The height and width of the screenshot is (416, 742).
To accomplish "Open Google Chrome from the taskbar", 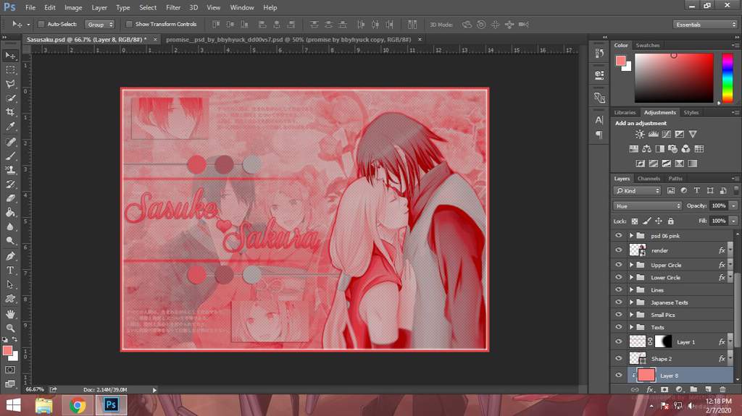I will tap(78, 405).
